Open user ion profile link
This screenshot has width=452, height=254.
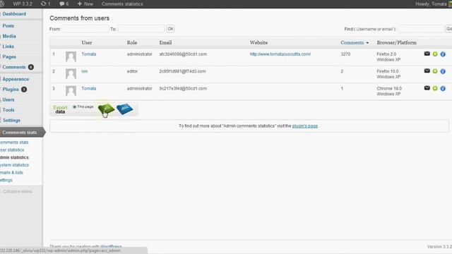pos(85,71)
